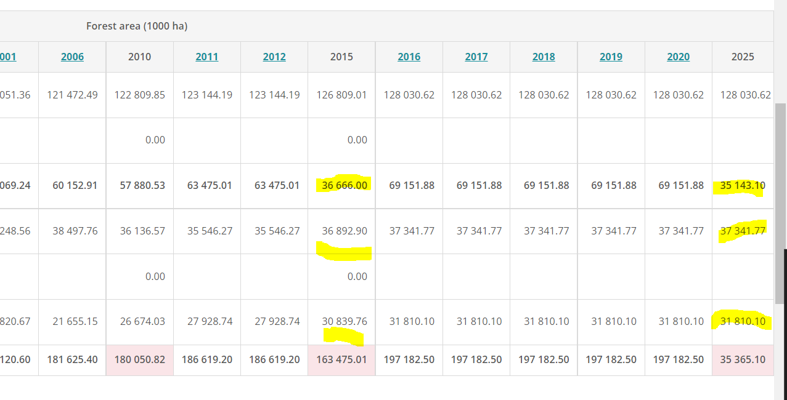Select the 69 151.88 cell under 2018
The height and width of the screenshot is (400, 787).
click(x=544, y=185)
